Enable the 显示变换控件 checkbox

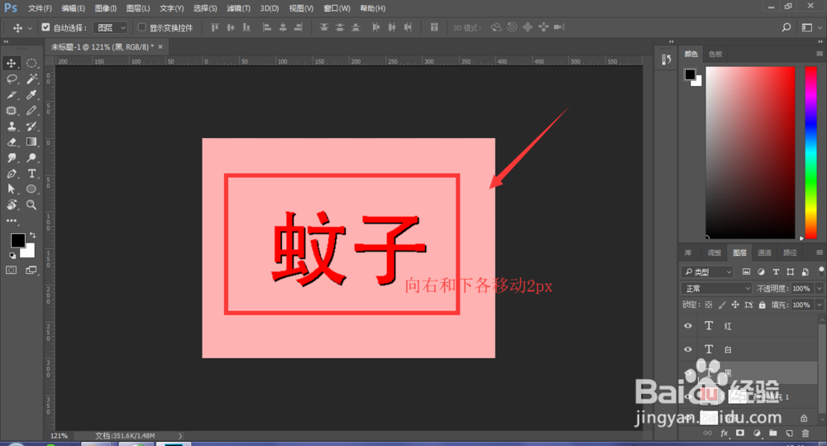[x=142, y=27]
